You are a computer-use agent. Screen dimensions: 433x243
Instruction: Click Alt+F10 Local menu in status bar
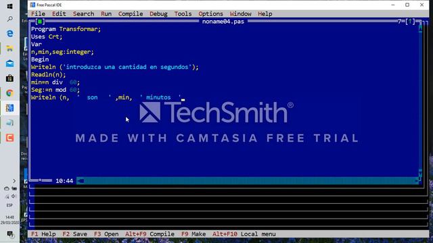click(244, 234)
